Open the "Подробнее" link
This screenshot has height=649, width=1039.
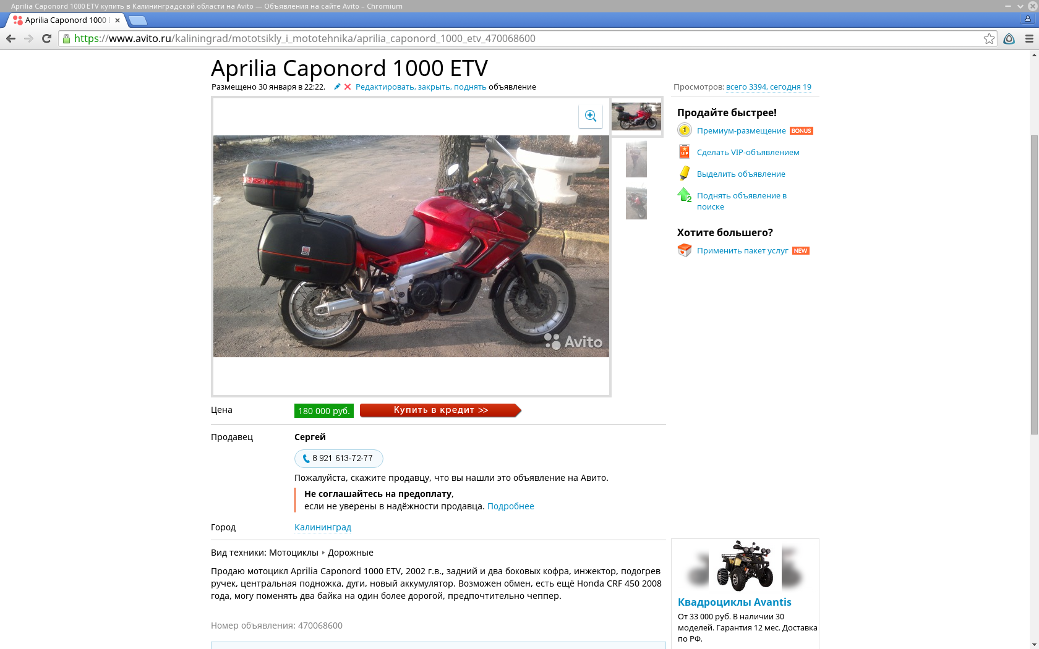coord(511,506)
